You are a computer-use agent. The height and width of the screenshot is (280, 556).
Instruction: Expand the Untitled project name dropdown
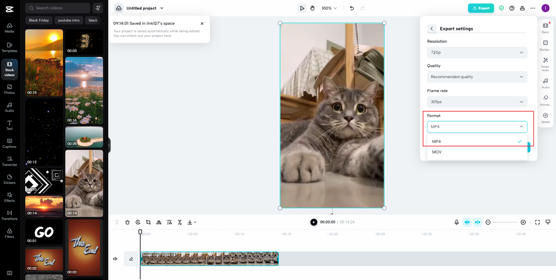coord(161,8)
